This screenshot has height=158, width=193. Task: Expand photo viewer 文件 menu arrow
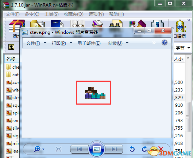click(x=45, y=43)
